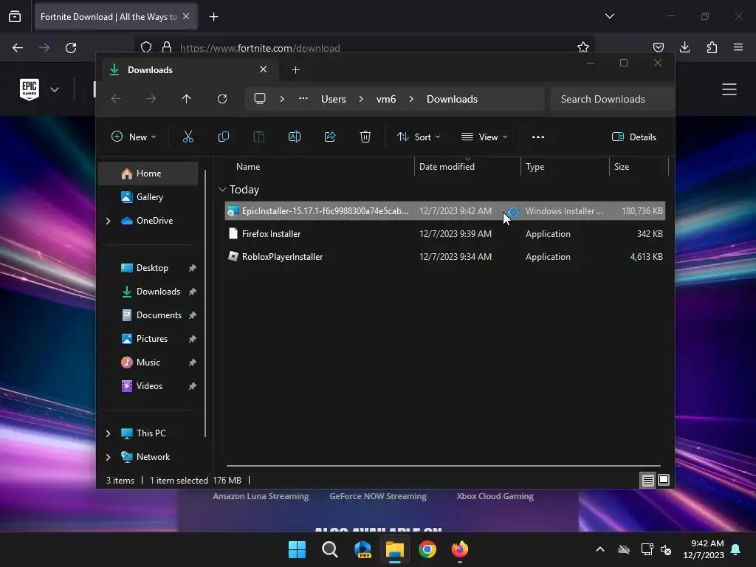Click Search Downloads field
This screenshot has height=567, width=756.
click(612, 99)
